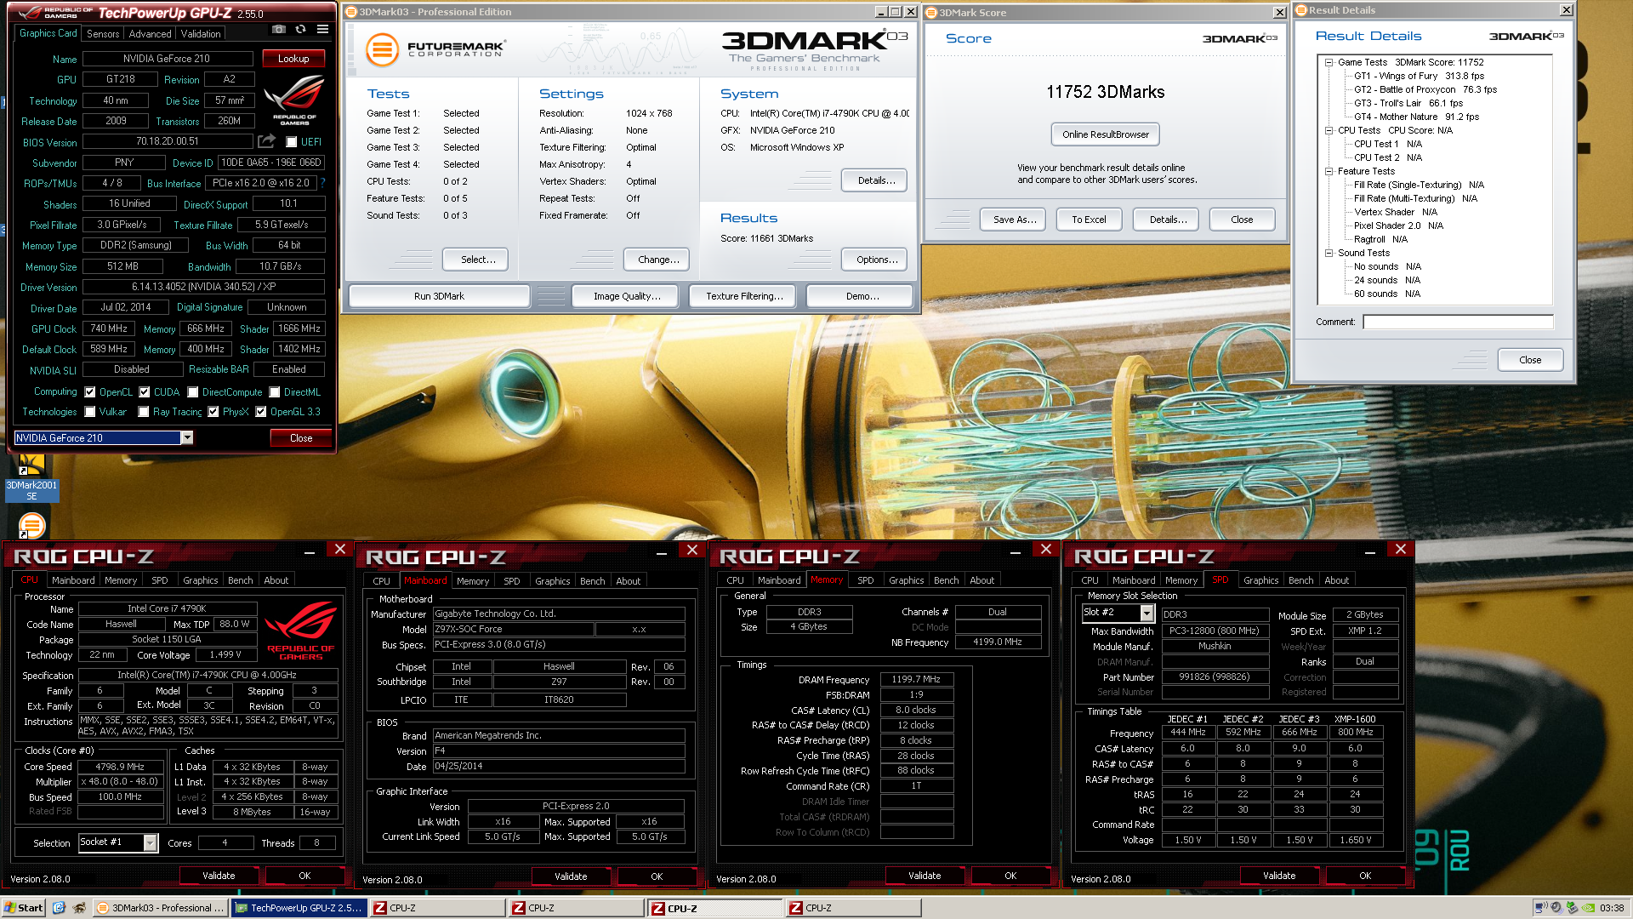Open the Bus Interface question mark help

(323, 183)
